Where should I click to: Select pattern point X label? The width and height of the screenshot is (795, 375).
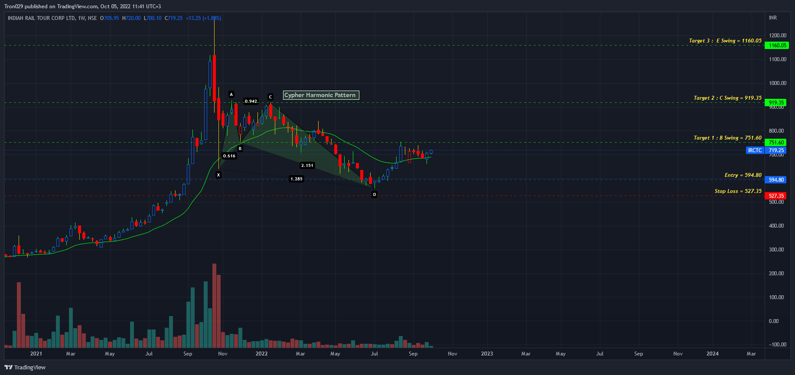(x=218, y=175)
